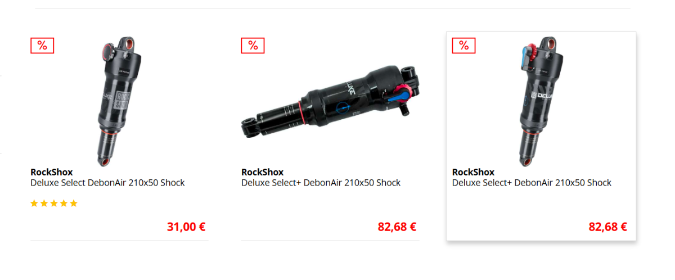
Task: Select the first yellow rating star
Action: [x=34, y=204]
